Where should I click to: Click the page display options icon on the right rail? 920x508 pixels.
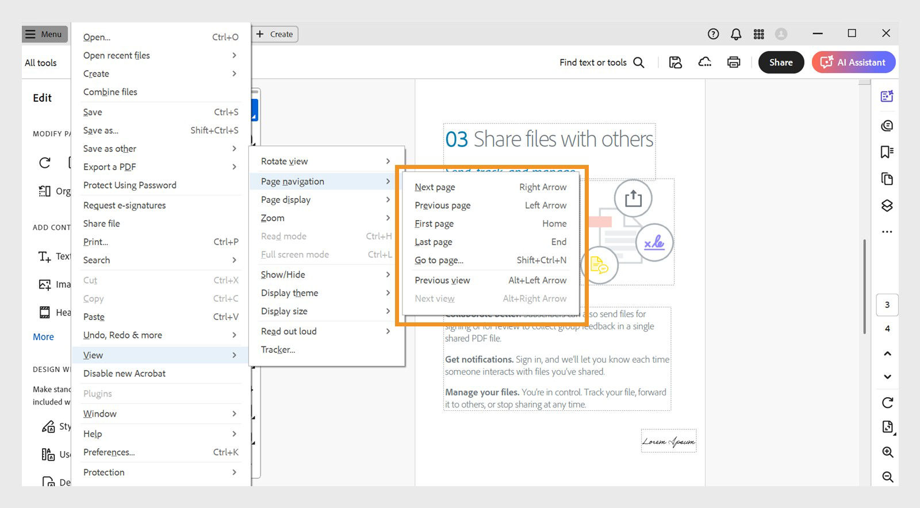[x=888, y=427]
